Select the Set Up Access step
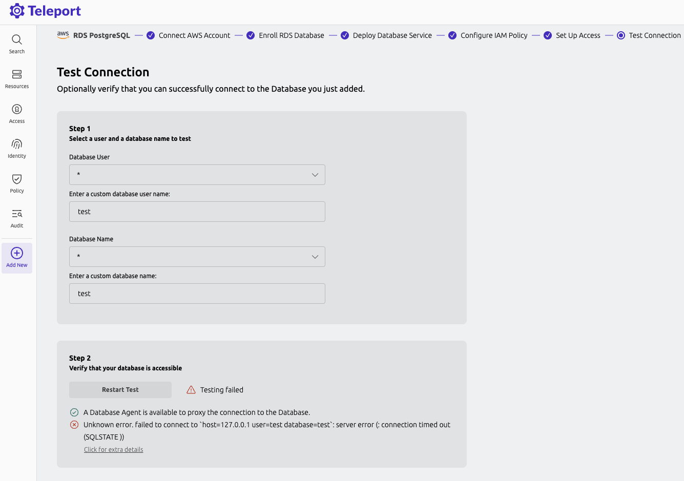This screenshot has height=481, width=684. point(547,35)
